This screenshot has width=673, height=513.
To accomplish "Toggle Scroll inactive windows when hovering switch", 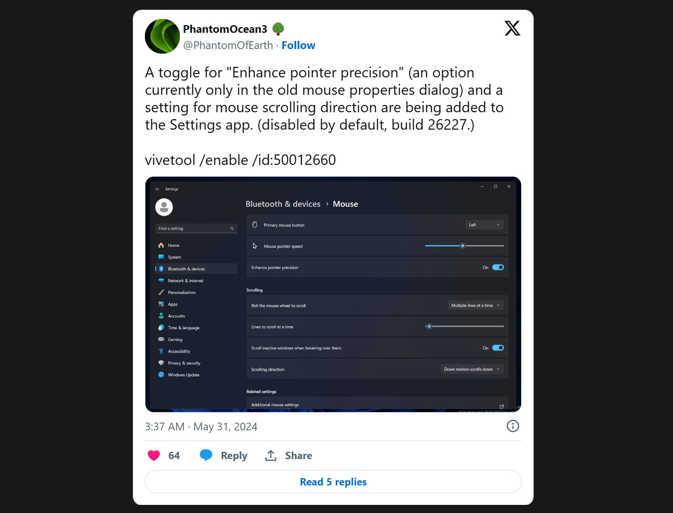I will click(498, 348).
